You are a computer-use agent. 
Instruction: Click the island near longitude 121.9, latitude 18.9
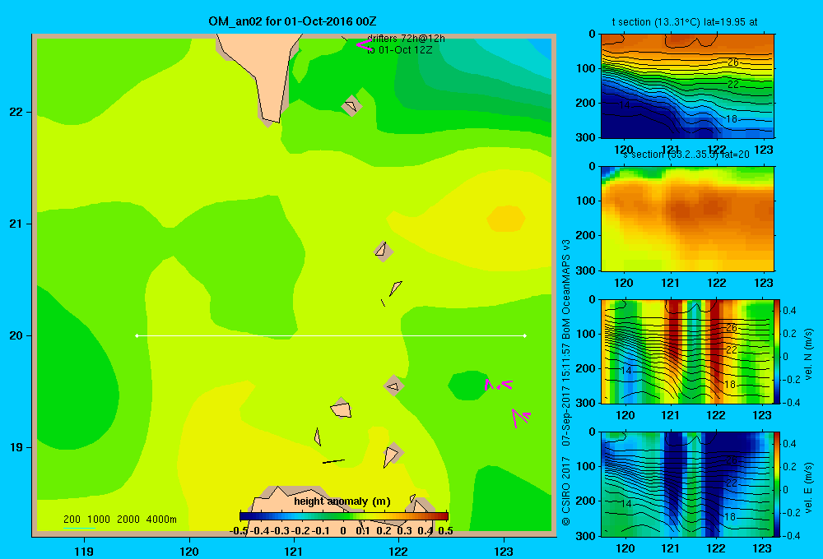click(x=392, y=455)
